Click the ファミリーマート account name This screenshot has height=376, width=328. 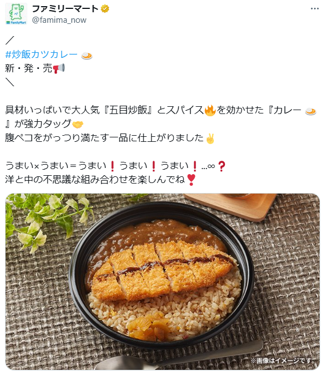[65, 9]
